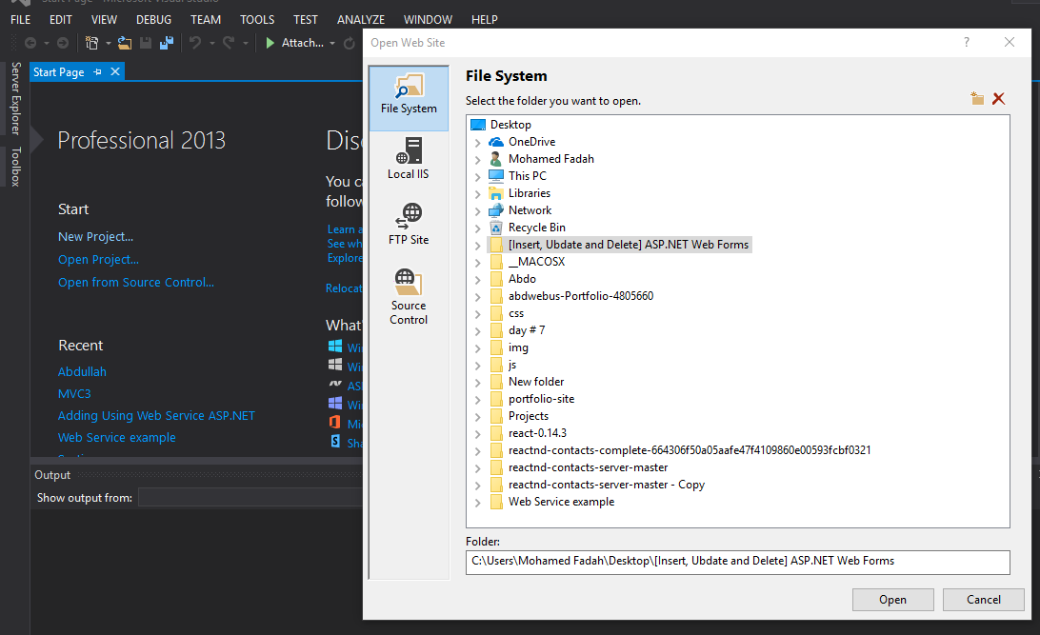Open recent Adding Using Web Service ASP.NET
Image resolution: width=1040 pixels, height=635 pixels.
156,416
